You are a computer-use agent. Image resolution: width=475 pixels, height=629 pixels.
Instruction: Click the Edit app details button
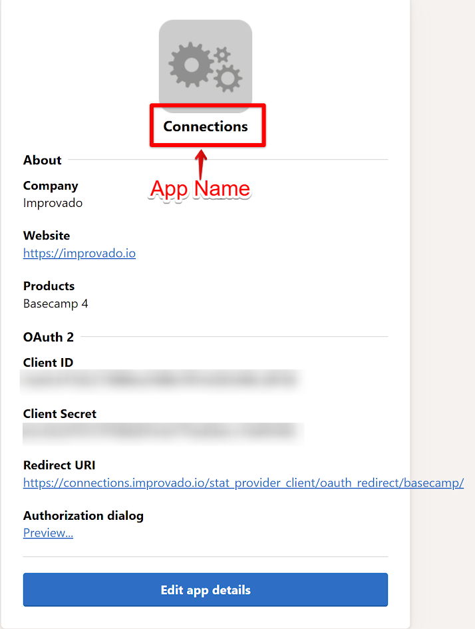click(x=205, y=590)
